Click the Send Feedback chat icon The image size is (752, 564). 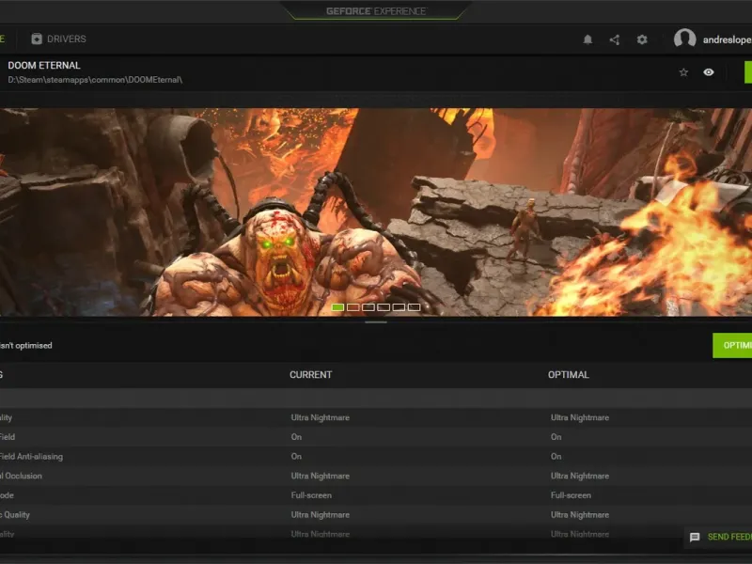695,538
